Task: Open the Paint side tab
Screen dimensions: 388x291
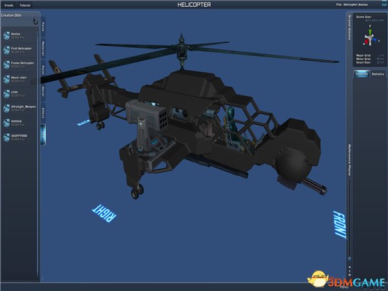Action: (x=43, y=69)
